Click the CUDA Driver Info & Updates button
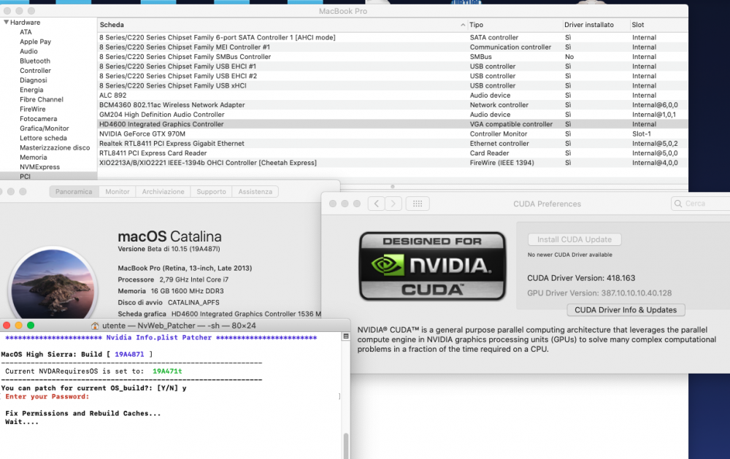This screenshot has height=459, width=730. (626, 310)
